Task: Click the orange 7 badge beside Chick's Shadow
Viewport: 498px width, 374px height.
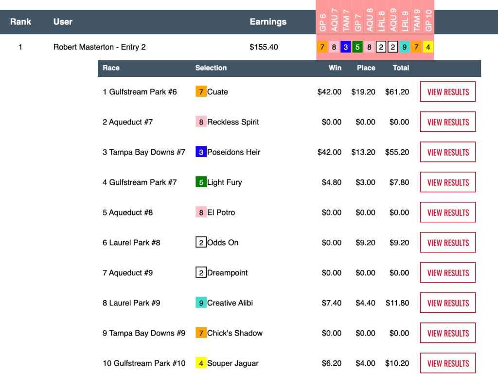Action: 201,333
